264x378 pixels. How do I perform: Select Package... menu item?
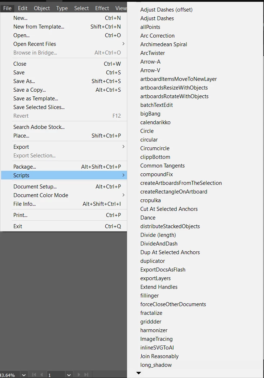(64, 167)
